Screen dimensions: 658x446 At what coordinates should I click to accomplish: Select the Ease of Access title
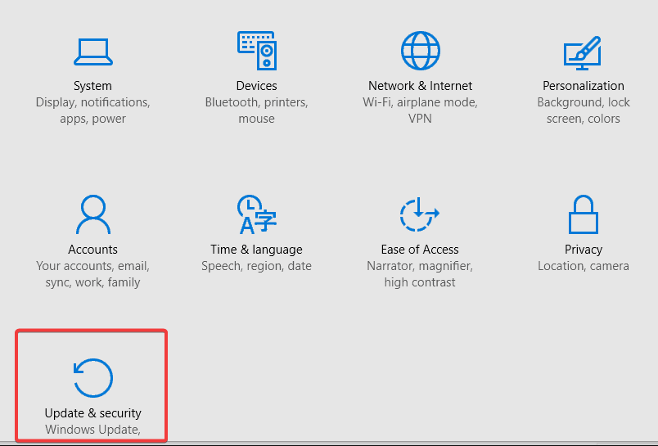(x=420, y=250)
